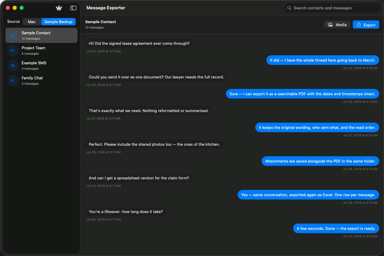The image size is (384, 256).
Task: Switch source to Mac
Action: [x=32, y=22]
